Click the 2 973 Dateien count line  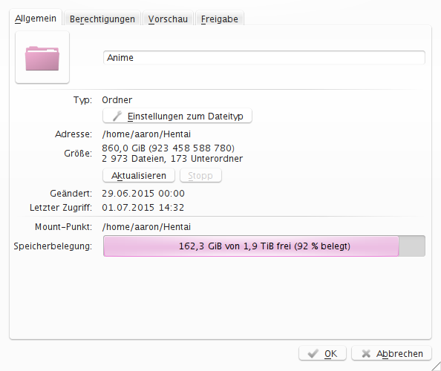(x=172, y=159)
